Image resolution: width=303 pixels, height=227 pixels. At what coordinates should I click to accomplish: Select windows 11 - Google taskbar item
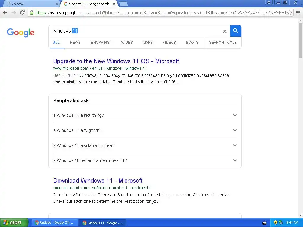tap(102, 223)
